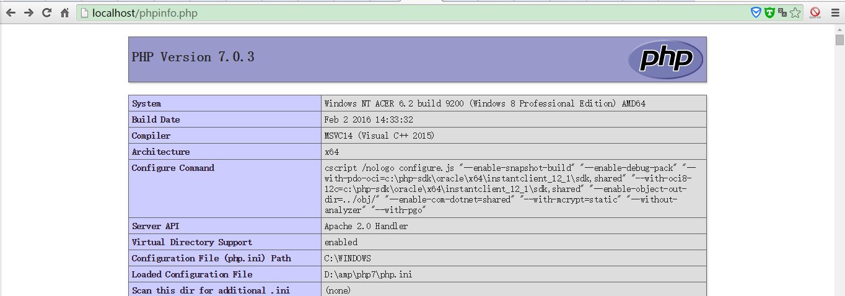Bookmark this page with the star
845x296 pixels.
click(x=795, y=12)
